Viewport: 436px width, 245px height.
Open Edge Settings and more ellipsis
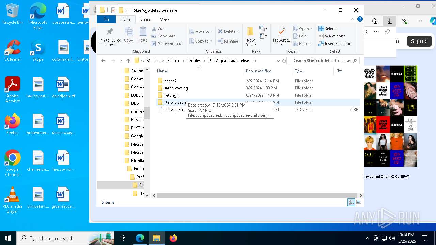point(420,21)
